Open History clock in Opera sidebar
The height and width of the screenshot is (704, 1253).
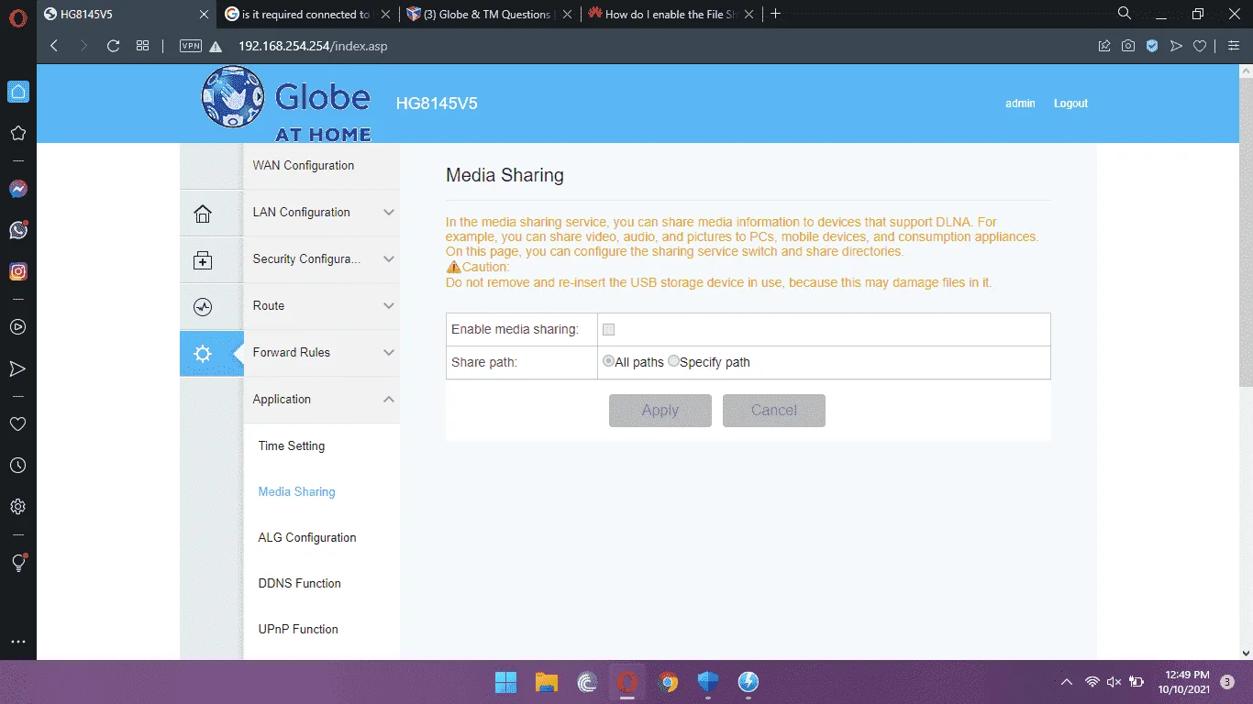pos(18,466)
